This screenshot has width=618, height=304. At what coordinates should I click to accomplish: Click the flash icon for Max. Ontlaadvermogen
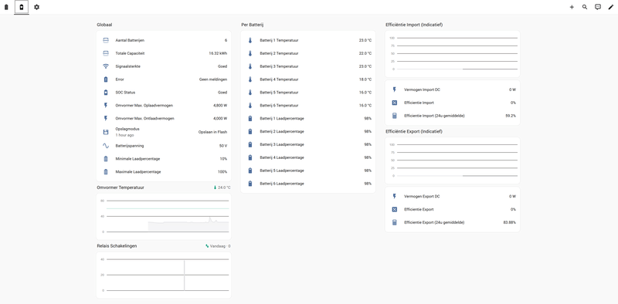(x=106, y=119)
